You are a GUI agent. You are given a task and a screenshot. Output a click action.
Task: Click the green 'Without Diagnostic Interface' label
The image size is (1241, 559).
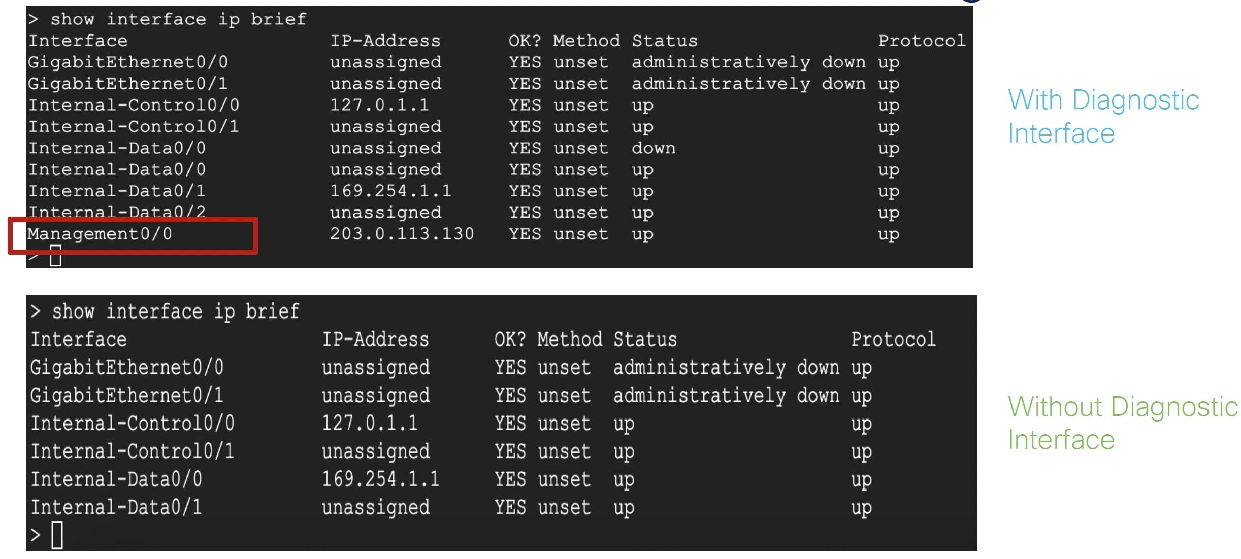coord(1122,423)
